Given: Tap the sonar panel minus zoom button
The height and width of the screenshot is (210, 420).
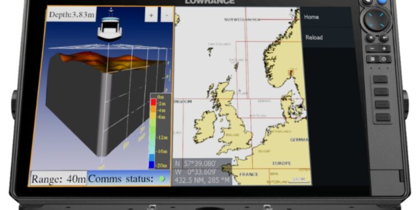Looking at the screenshot, I should (167, 15).
